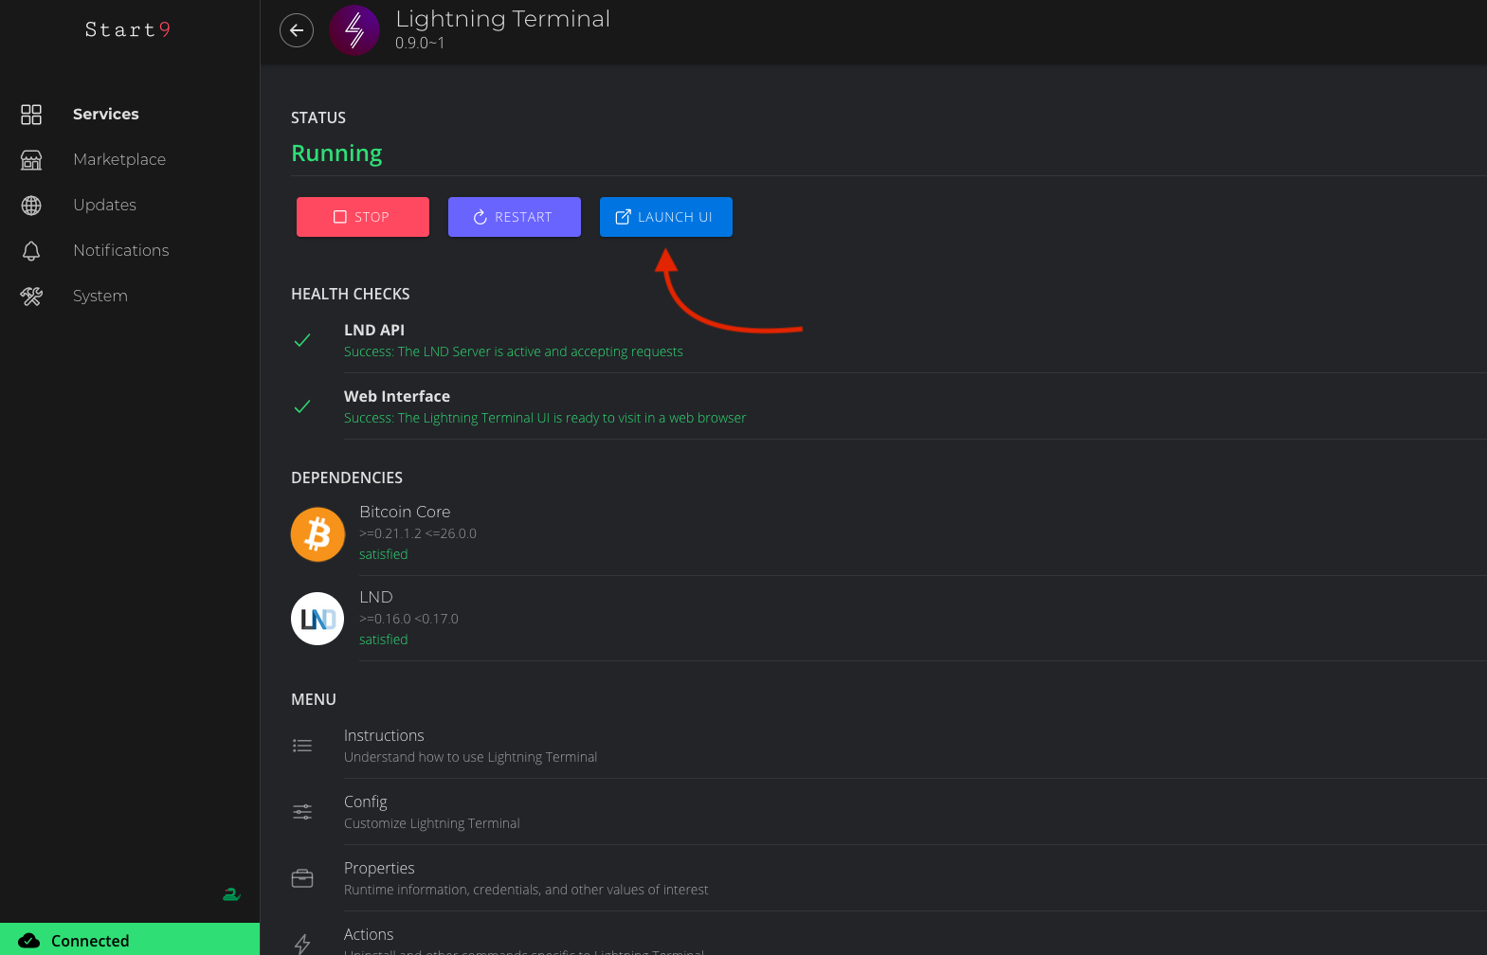Screen dimensions: 1487x955
Task: Open the Marketplace menu item
Action: coord(119,160)
